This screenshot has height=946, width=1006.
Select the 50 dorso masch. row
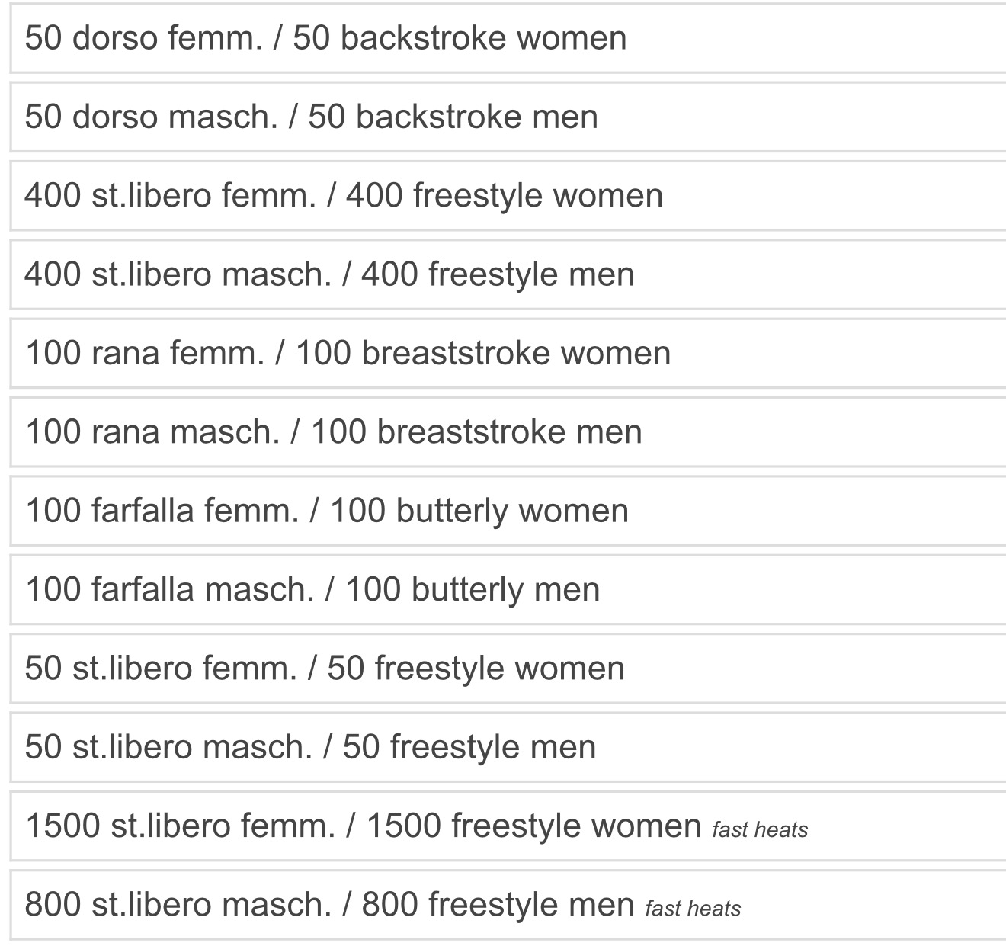[311, 117]
